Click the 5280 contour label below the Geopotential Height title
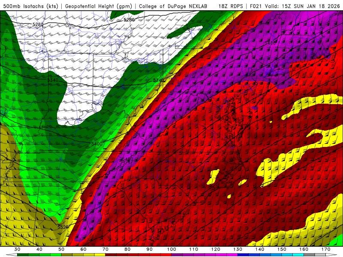The width and height of the screenshot is (343, 257). tap(129, 20)
